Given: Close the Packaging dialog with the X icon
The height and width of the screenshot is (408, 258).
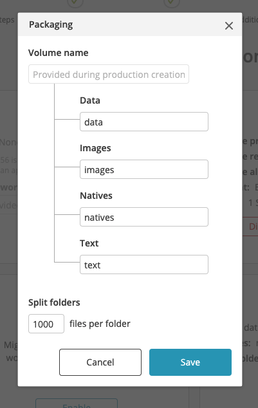Looking at the screenshot, I should [229, 26].
